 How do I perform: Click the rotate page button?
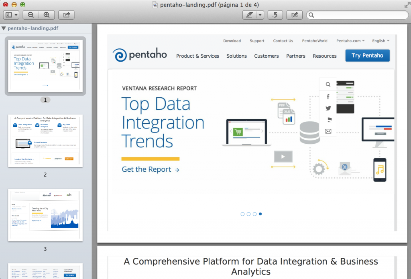pos(275,15)
